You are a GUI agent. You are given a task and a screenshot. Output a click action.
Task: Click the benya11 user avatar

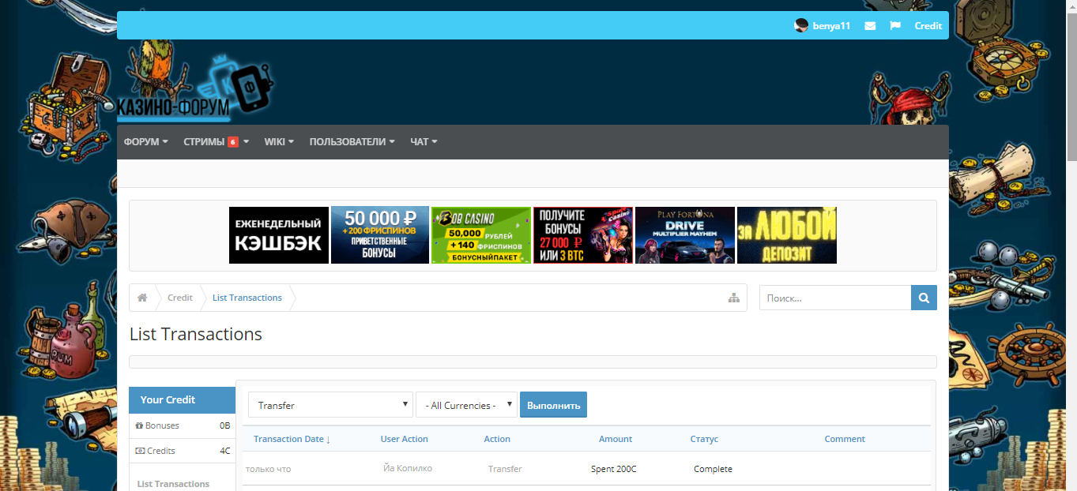tap(801, 25)
